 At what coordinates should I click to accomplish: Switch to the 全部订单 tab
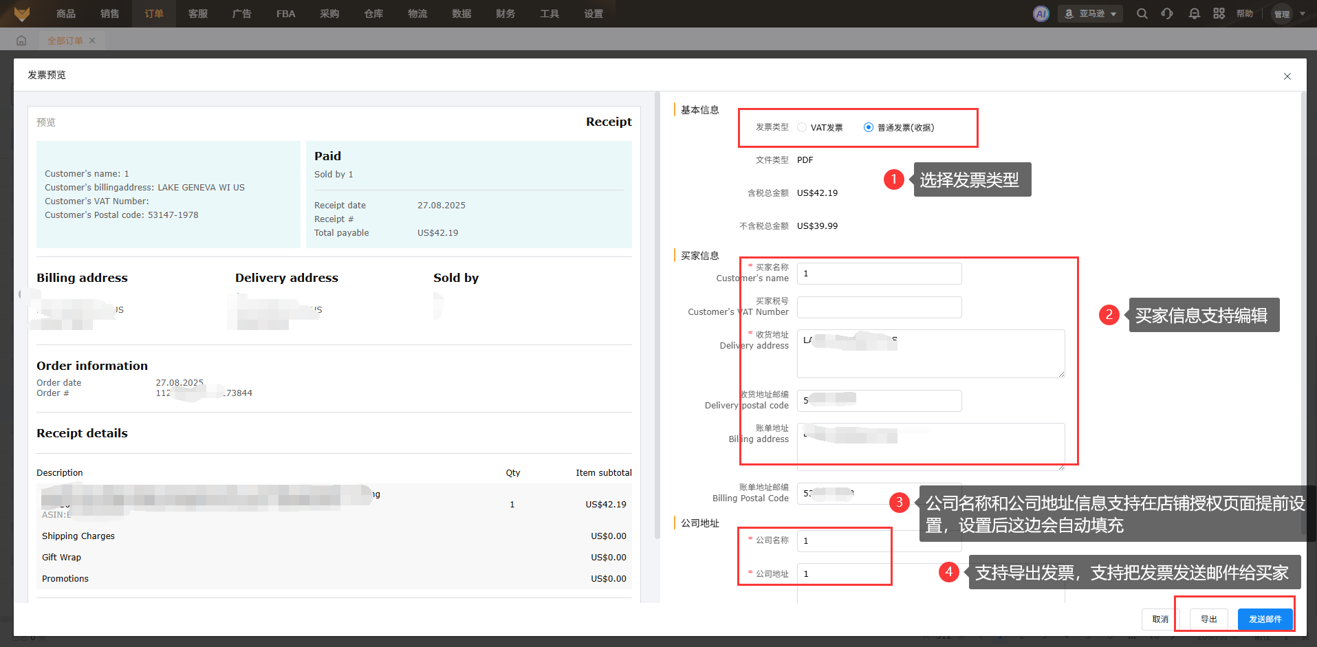[65, 41]
